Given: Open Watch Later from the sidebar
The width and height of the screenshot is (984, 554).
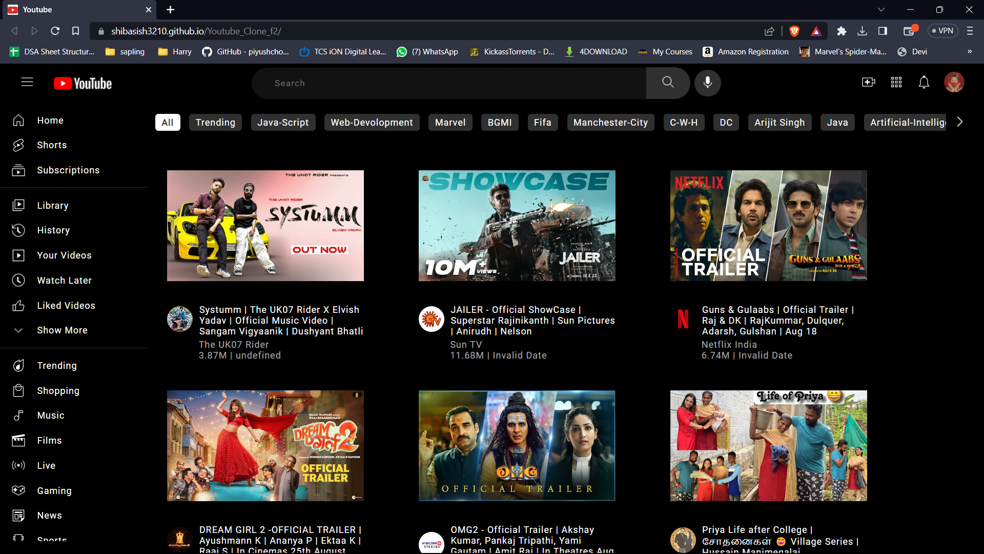Looking at the screenshot, I should click(x=64, y=280).
